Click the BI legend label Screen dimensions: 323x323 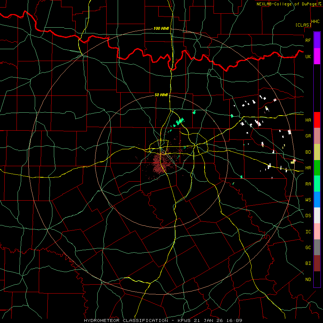point(308,263)
